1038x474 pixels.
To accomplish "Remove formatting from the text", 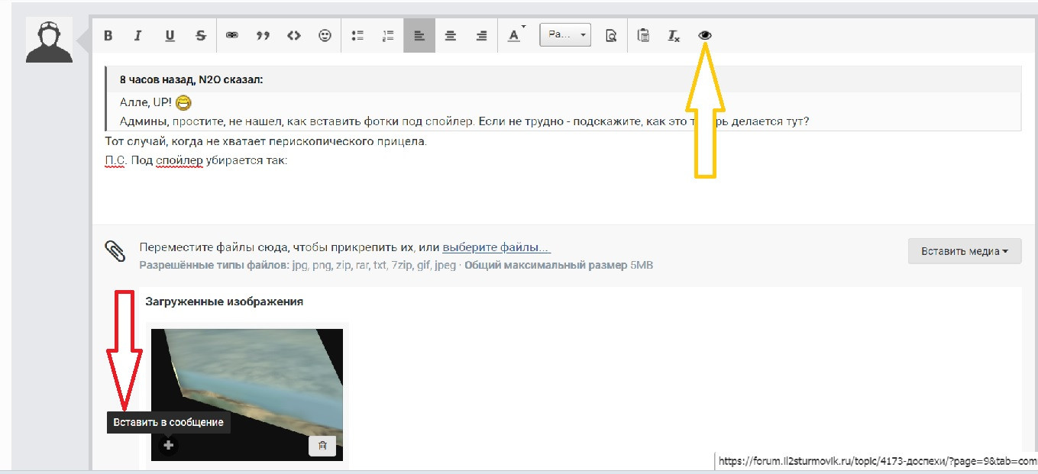I will click(674, 35).
